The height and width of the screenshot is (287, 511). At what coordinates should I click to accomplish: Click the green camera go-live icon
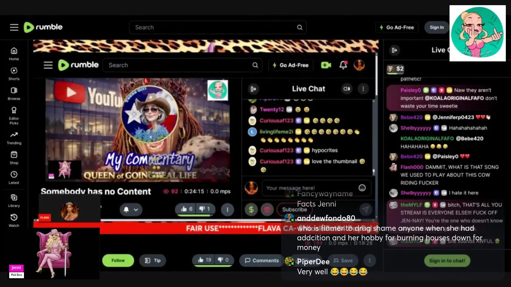point(326,65)
